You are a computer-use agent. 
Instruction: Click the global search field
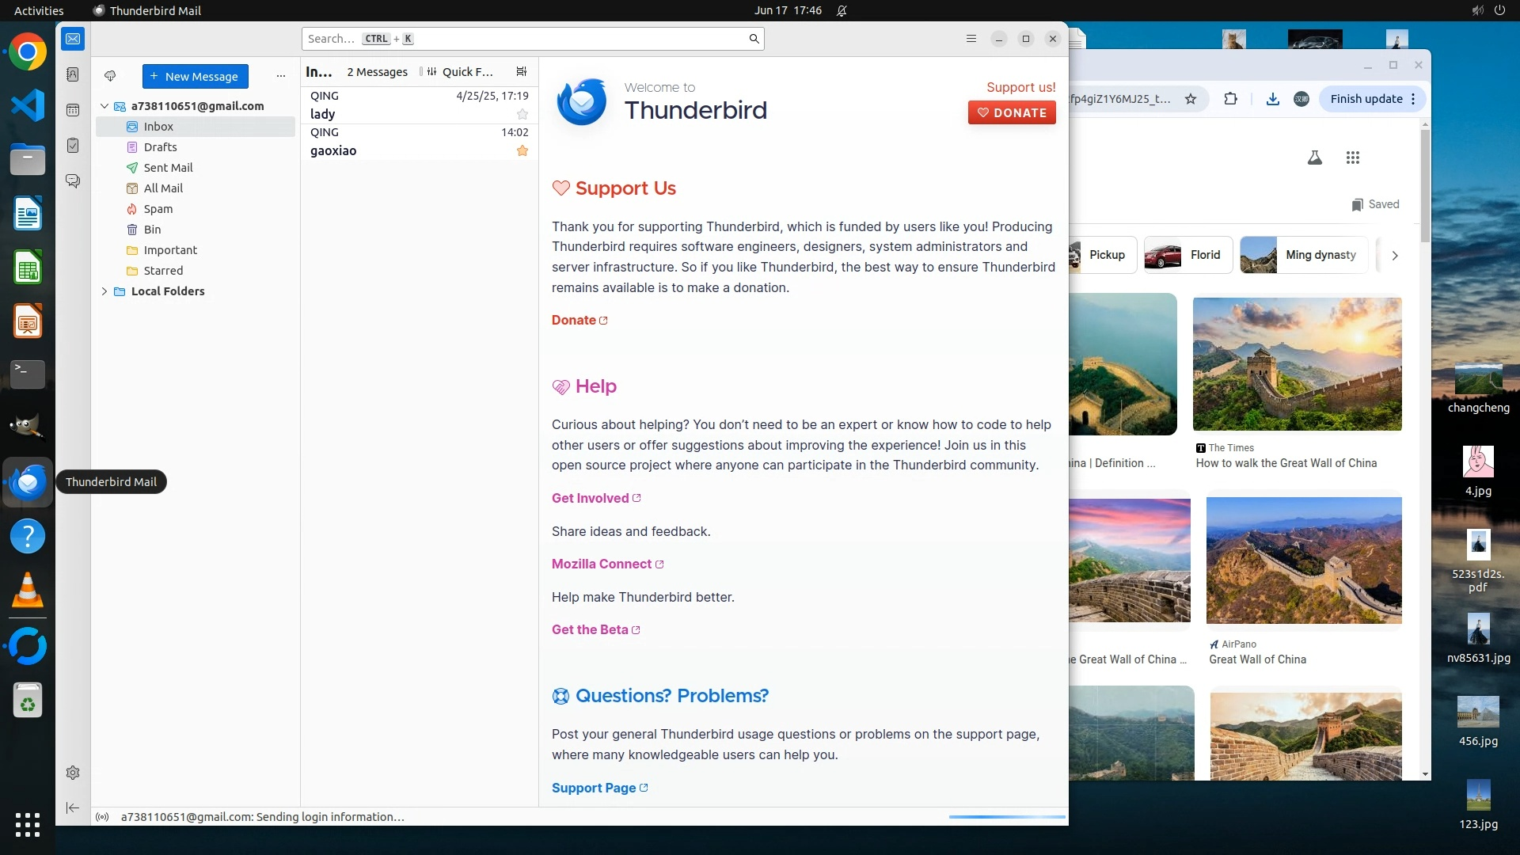pyautogui.click(x=522, y=39)
